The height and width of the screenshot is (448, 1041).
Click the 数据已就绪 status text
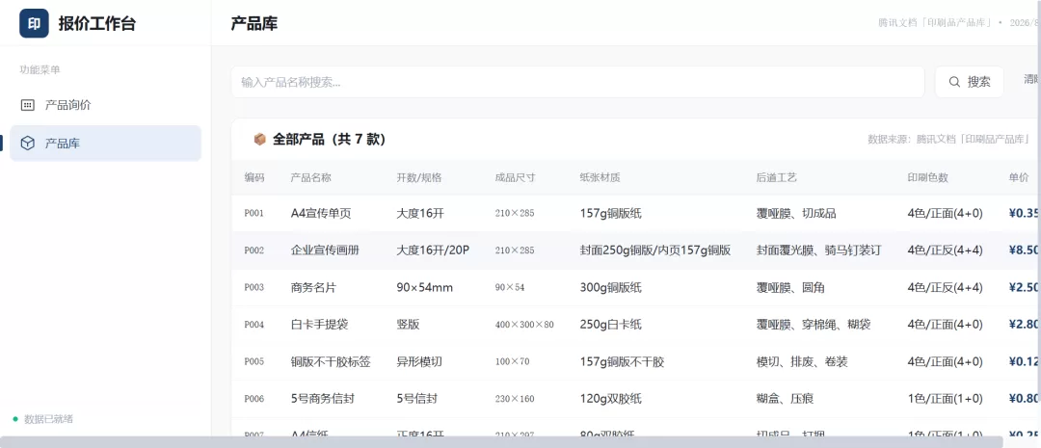point(48,419)
